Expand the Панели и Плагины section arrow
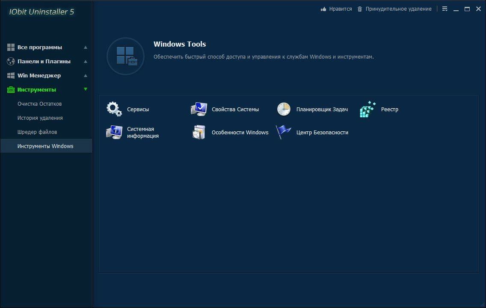Screen dimensions: 486x308 (x=86, y=61)
